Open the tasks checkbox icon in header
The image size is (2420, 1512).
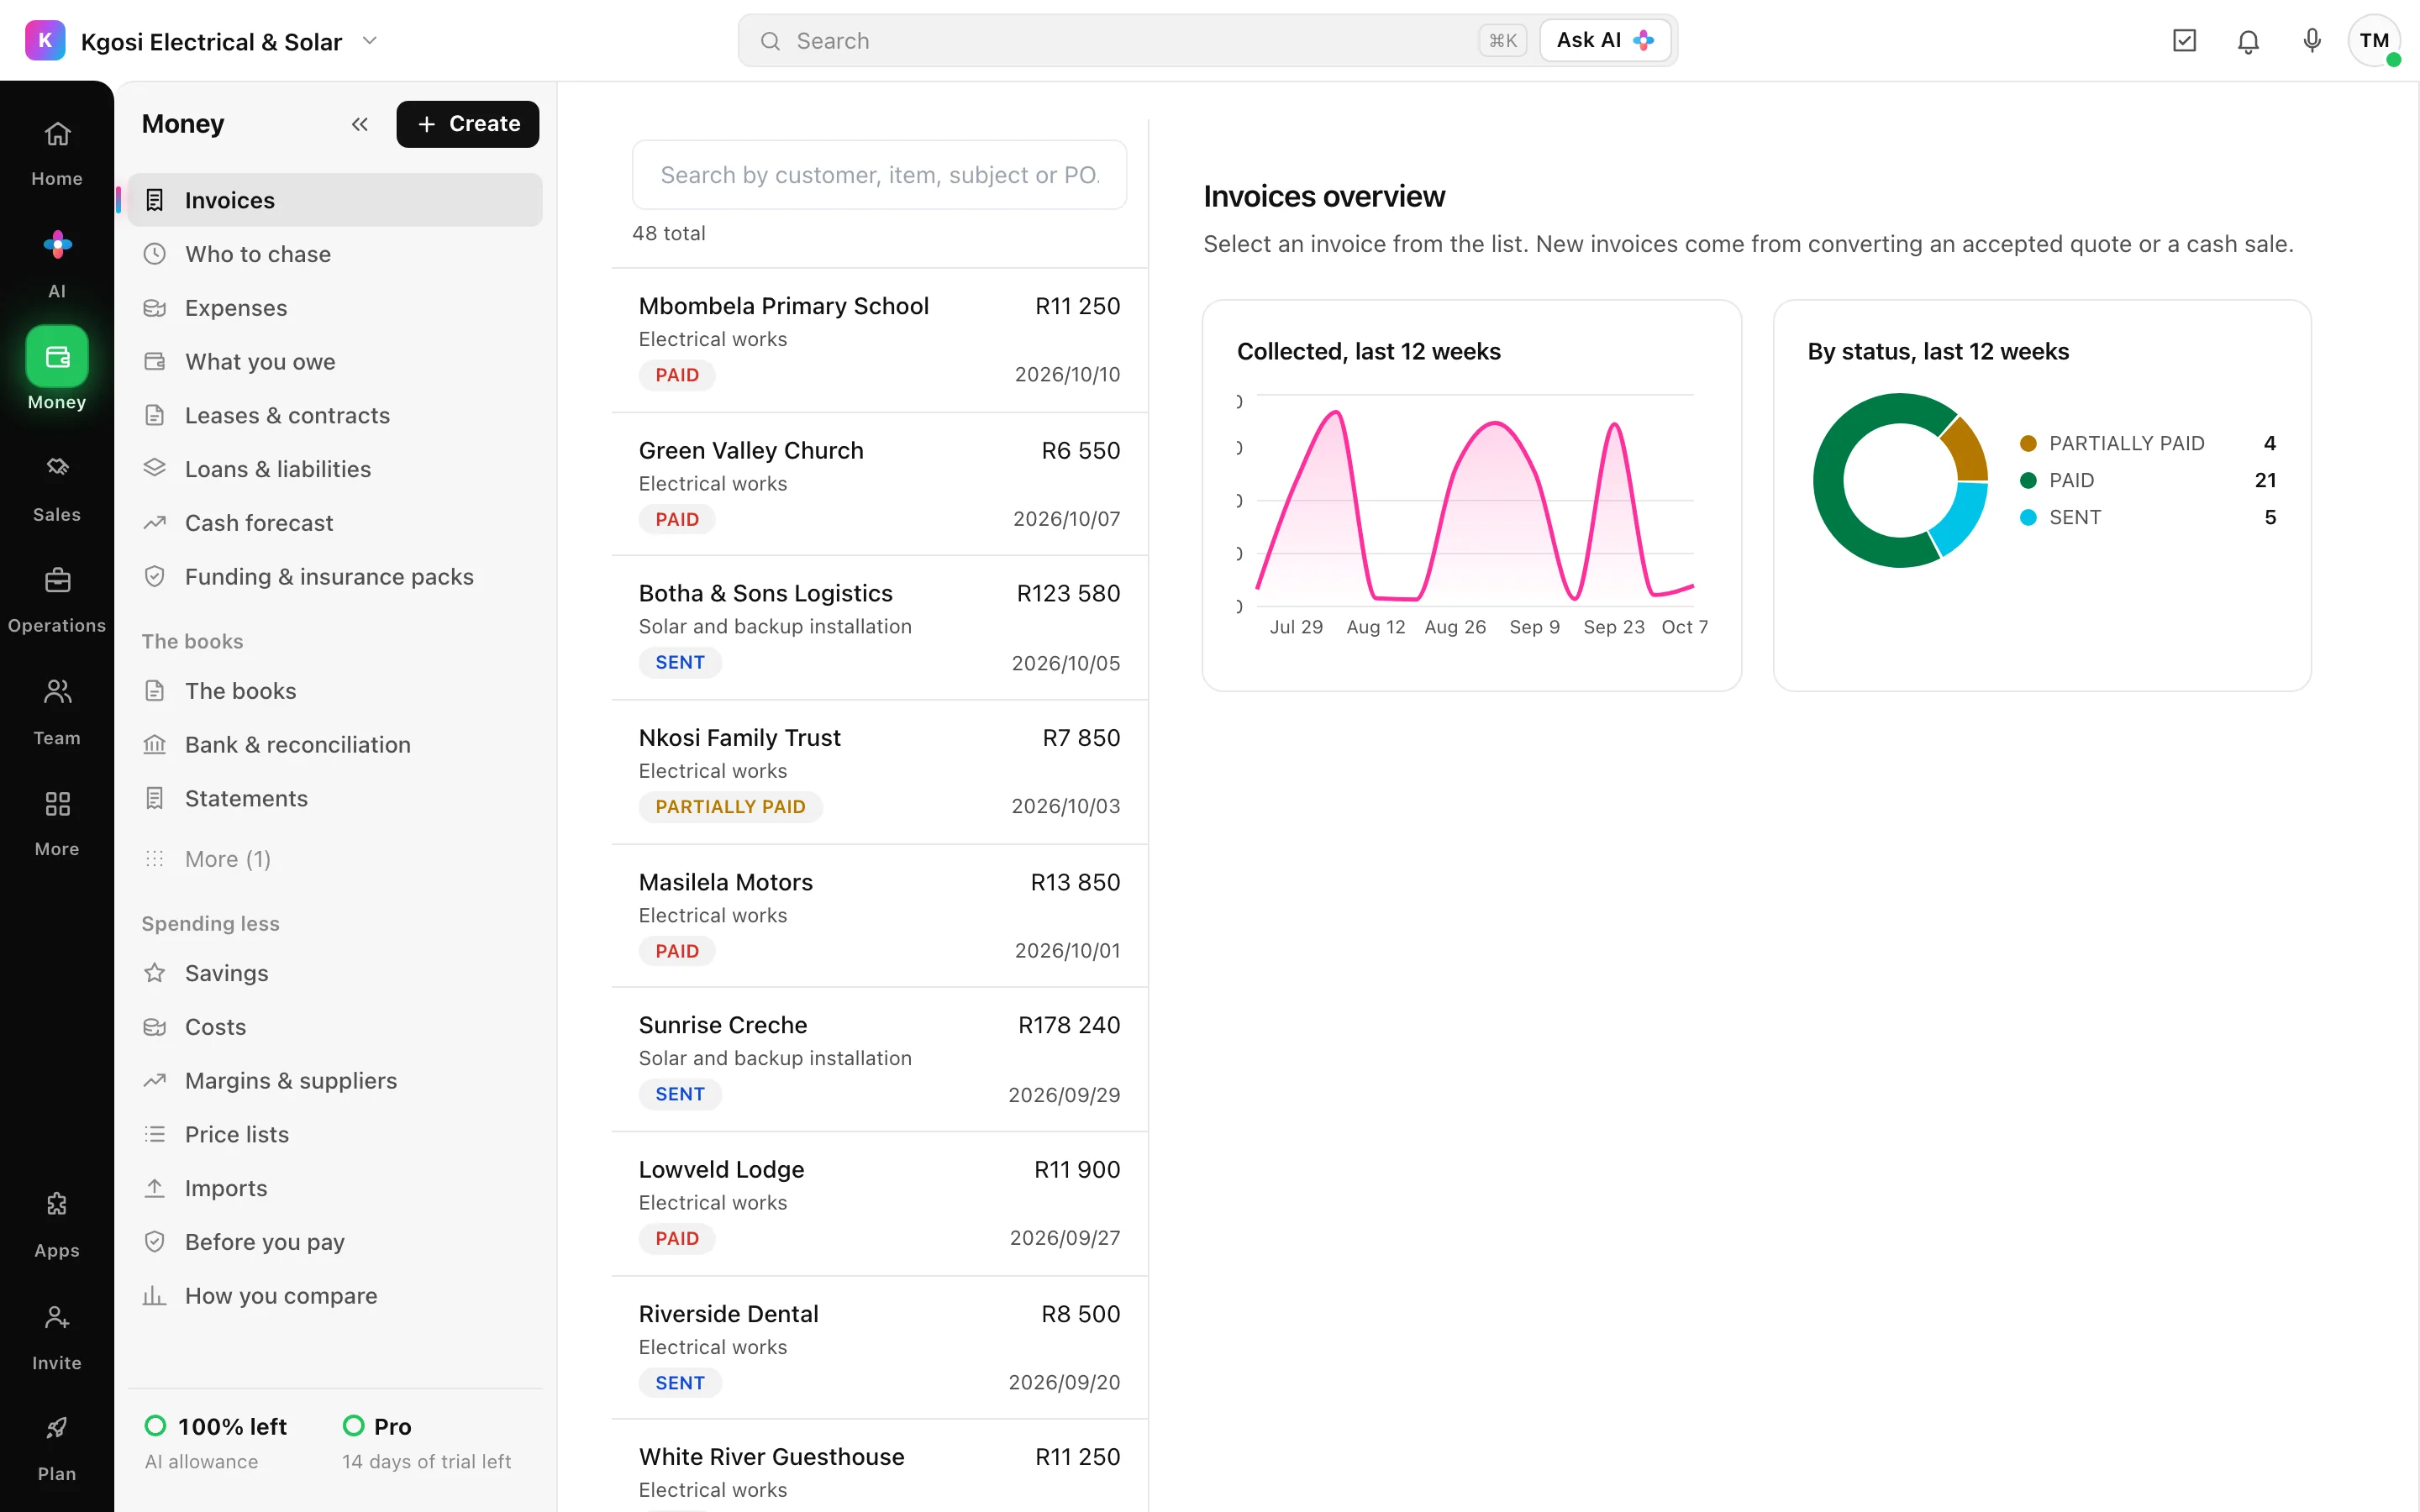click(x=2184, y=41)
